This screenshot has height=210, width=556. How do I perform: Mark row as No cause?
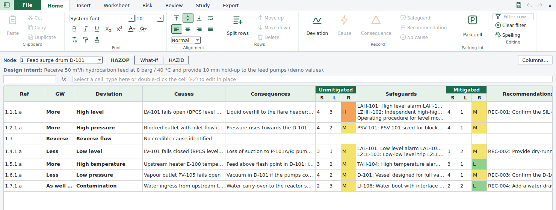coord(414,37)
